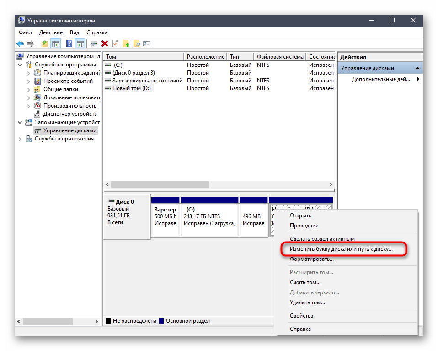
Task: Click the blue Back arrow in toolbar
Action: [20, 44]
